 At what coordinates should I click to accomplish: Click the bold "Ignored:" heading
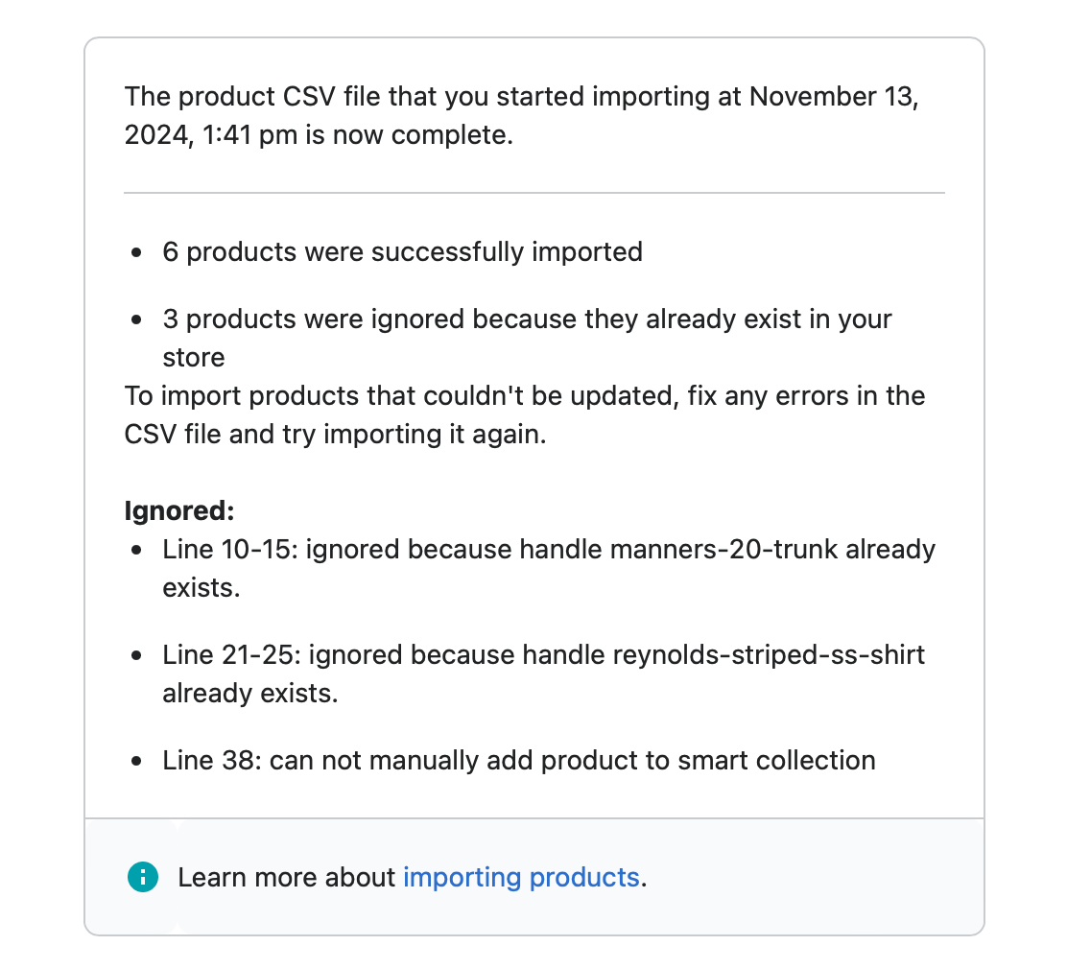(x=179, y=510)
